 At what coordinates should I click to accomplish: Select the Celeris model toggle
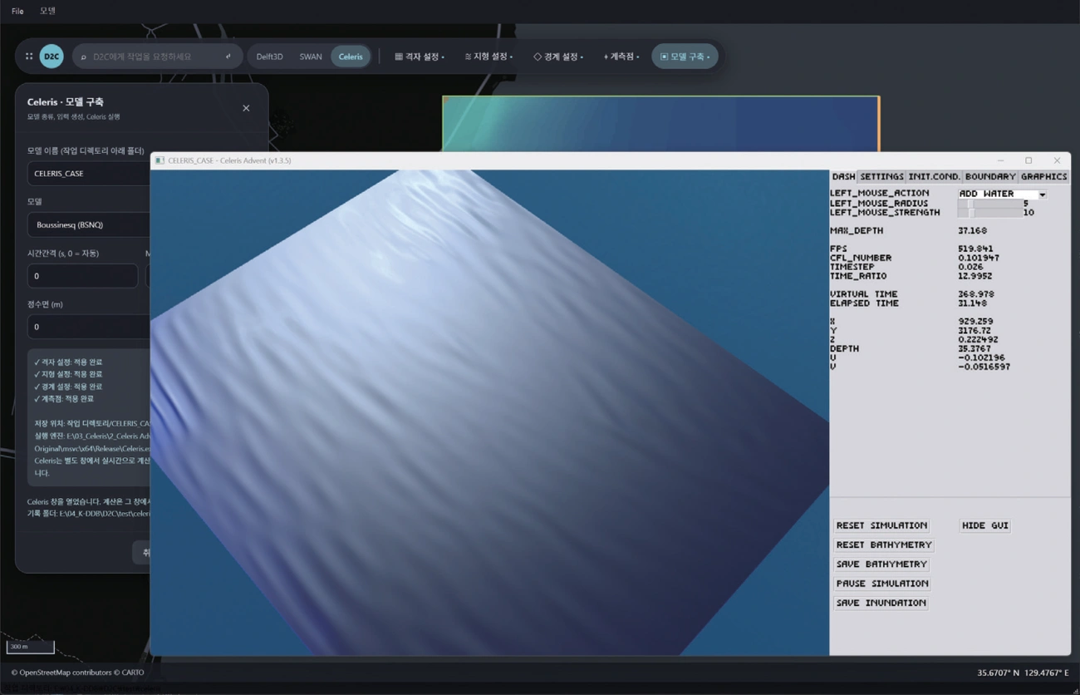click(x=351, y=57)
